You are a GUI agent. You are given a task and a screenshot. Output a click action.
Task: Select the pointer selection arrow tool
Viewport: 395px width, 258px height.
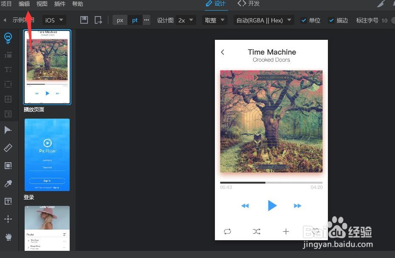tap(8, 130)
